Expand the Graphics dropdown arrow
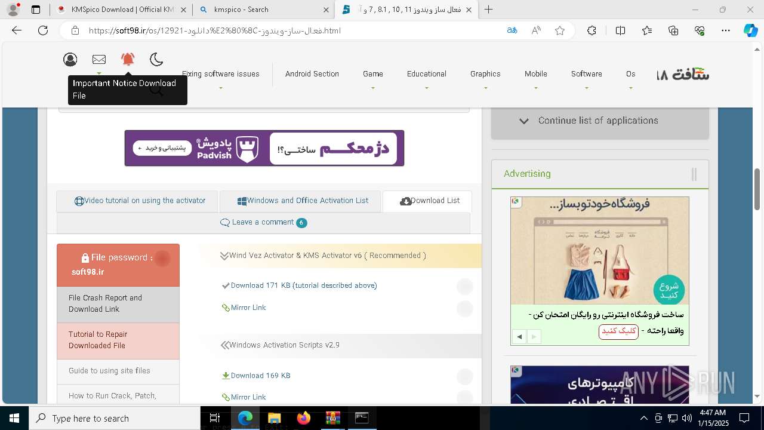The image size is (764, 430). pos(485,88)
